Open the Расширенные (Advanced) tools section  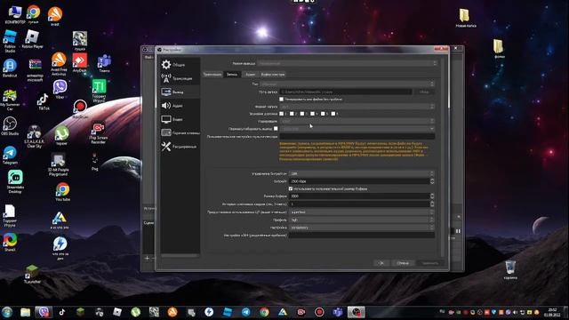pos(180,147)
